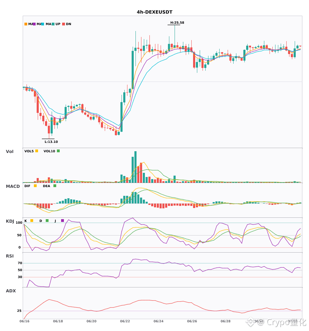309x331 pixels.
Task: Click the 100 level on KDJ axis
Action: point(19,223)
